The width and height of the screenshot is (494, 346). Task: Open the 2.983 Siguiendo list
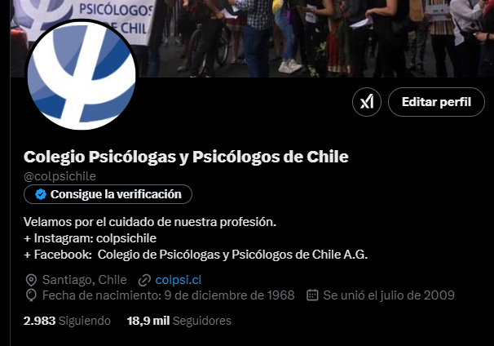click(x=67, y=321)
